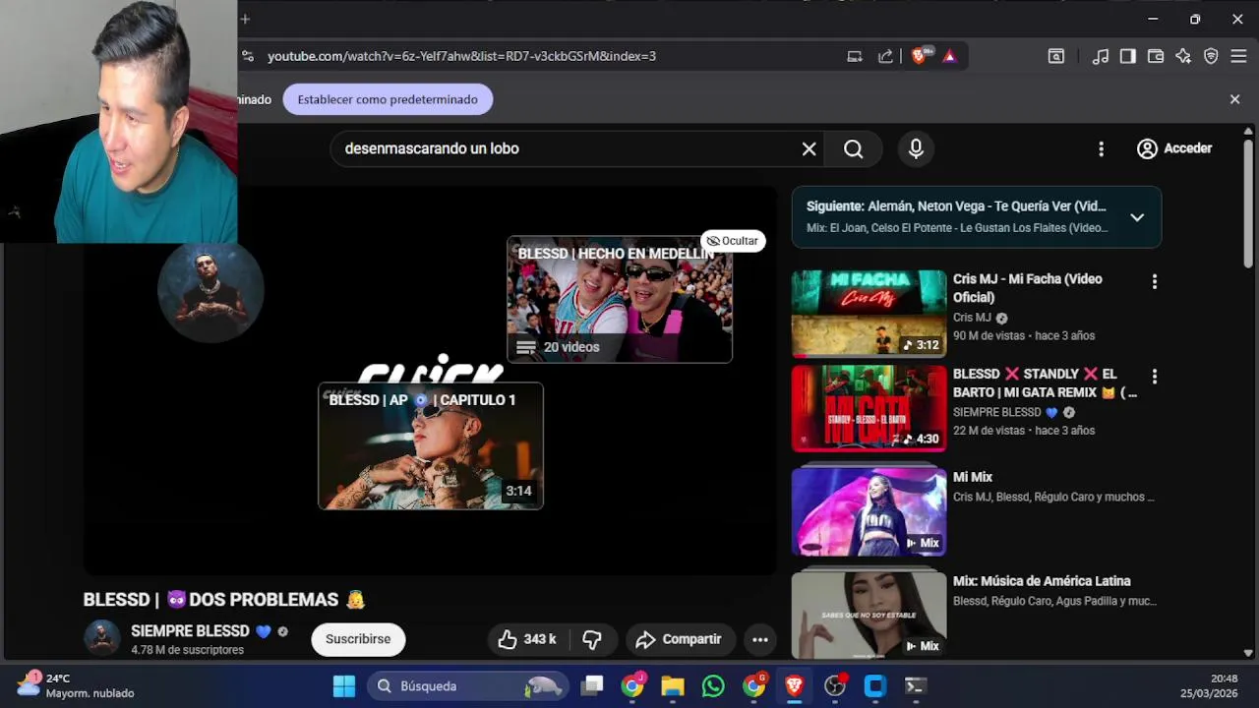Click Mix: Música de América Latina title

pyautogui.click(x=1042, y=581)
